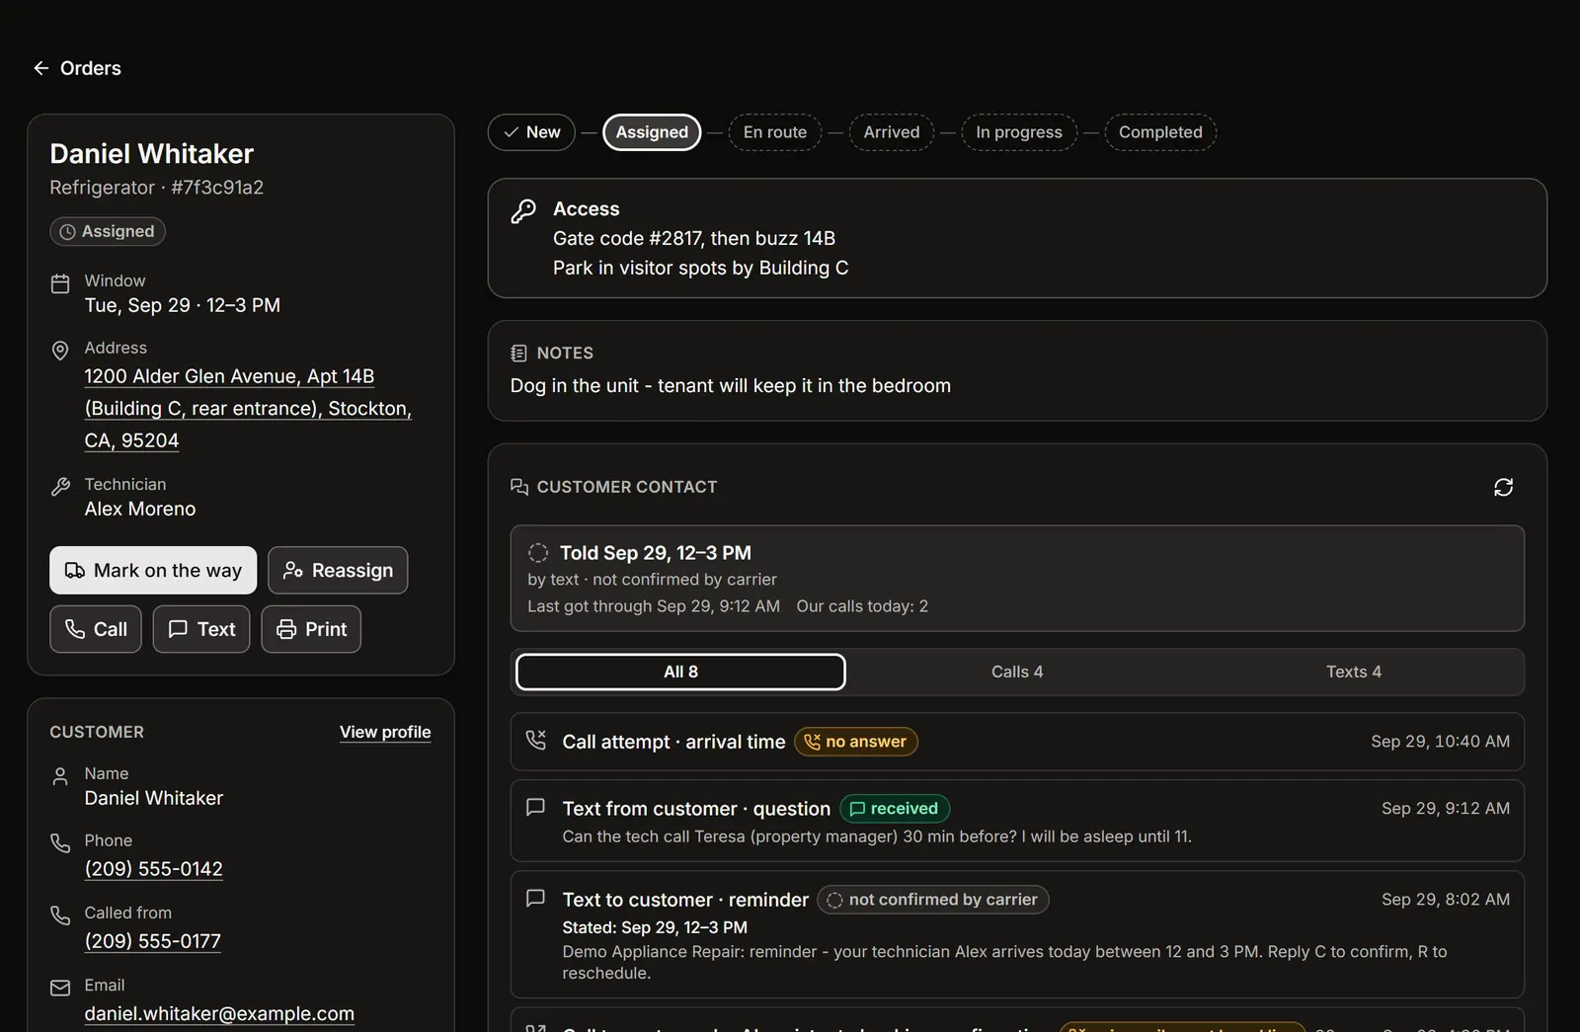The width and height of the screenshot is (1580, 1032).
Task: Call the customer
Action: click(x=96, y=629)
